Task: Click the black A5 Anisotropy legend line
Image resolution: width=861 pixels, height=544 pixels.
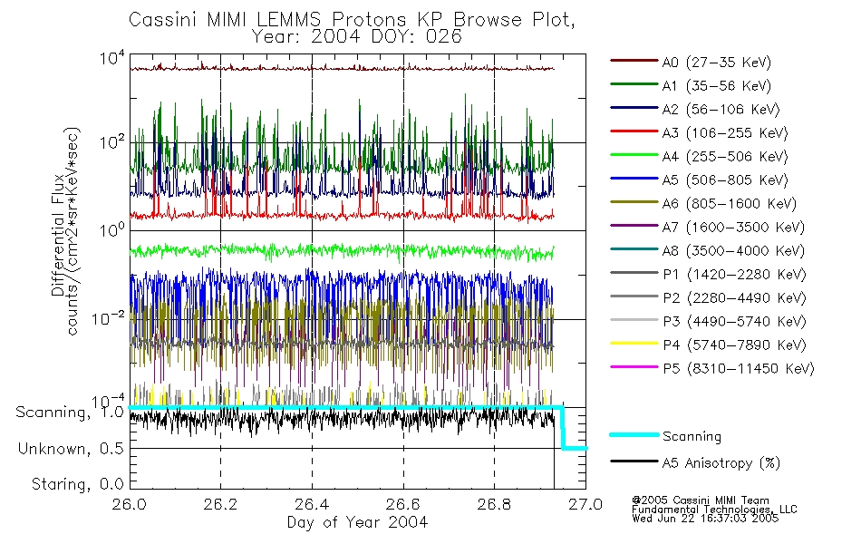Action: (634, 461)
